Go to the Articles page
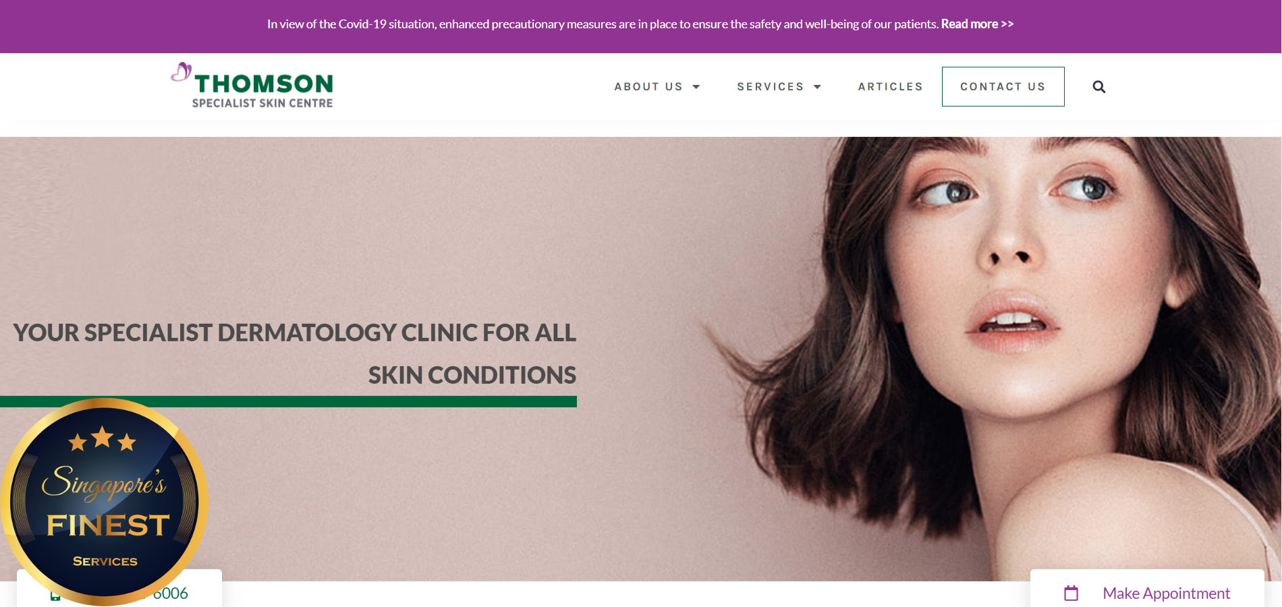The image size is (1282, 607). click(x=890, y=87)
